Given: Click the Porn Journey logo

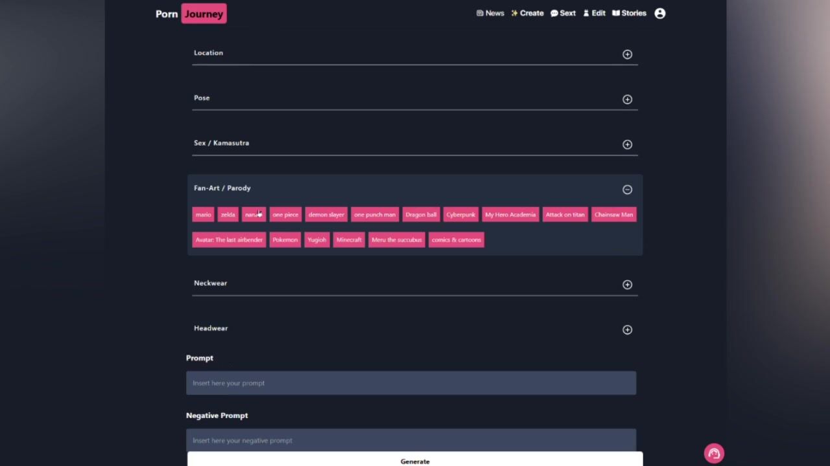Looking at the screenshot, I should coord(191,14).
